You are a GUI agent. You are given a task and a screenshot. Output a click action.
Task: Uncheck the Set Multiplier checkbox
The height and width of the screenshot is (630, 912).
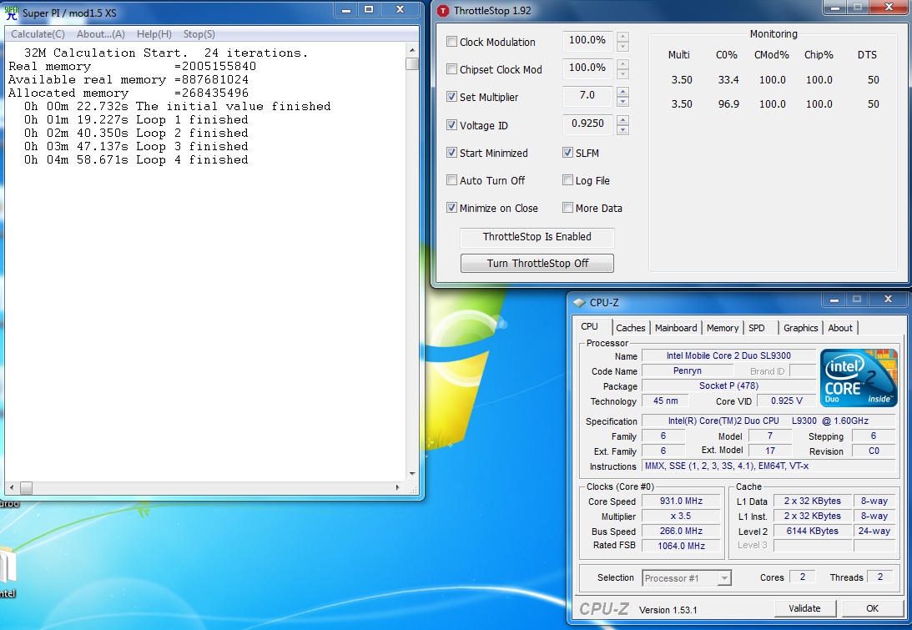click(x=451, y=97)
